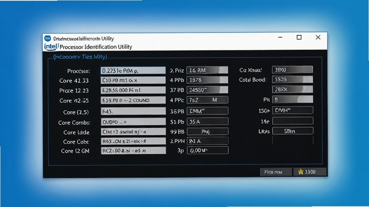This screenshot has height=207, width=369.
Task: Click the field containing '--2 COUND'
Action: click(x=133, y=100)
